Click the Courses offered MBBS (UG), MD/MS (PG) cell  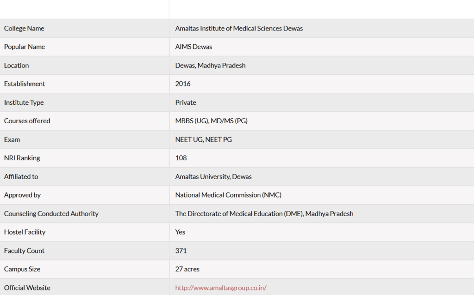[322, 121]
